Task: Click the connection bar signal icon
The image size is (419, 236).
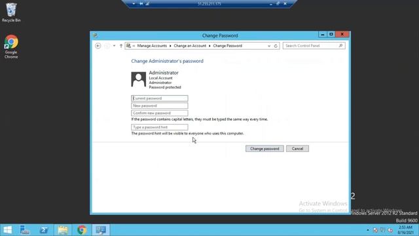Action: pos(147,4)
